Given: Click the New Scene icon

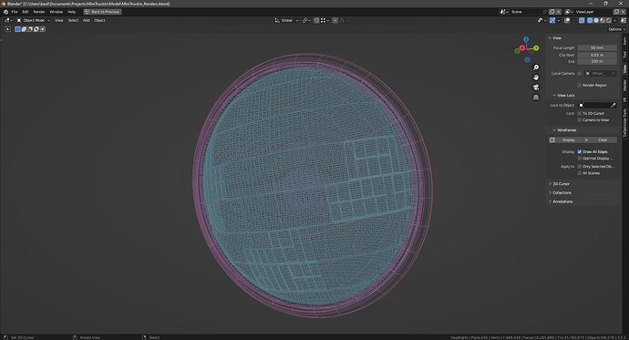Looking at the screenshot, I should (x=552, y=12).
